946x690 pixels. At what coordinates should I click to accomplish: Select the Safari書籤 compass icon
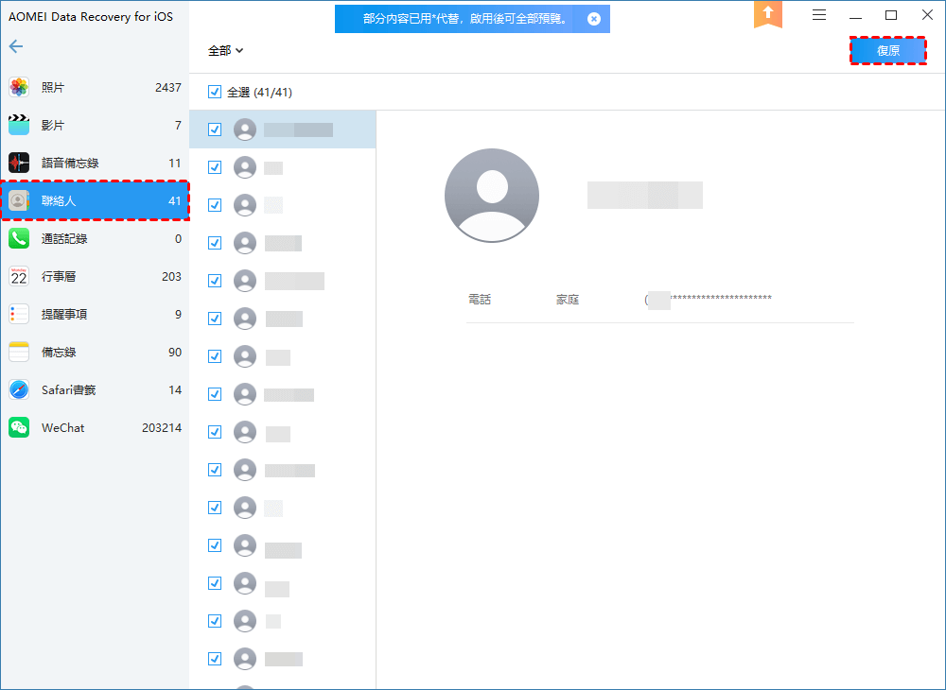(x=19, y=390)
